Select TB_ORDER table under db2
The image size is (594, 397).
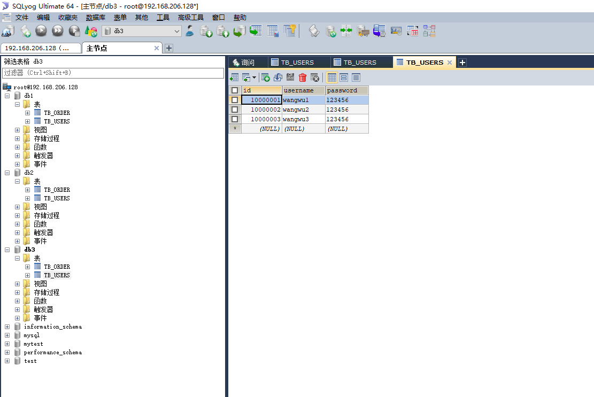pyautogui.click(x=57, y=190)
